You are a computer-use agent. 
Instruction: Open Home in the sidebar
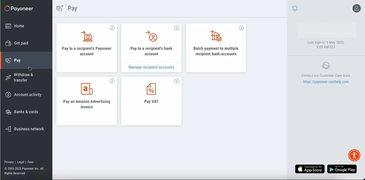pos(19,26)
